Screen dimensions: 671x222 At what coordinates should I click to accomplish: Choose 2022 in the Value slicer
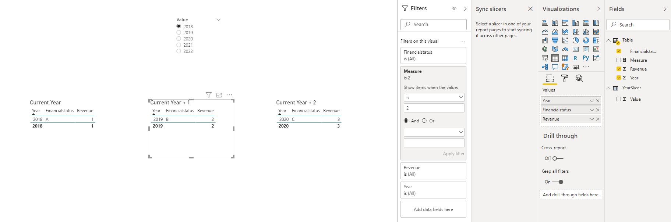(x=179, y=51)
